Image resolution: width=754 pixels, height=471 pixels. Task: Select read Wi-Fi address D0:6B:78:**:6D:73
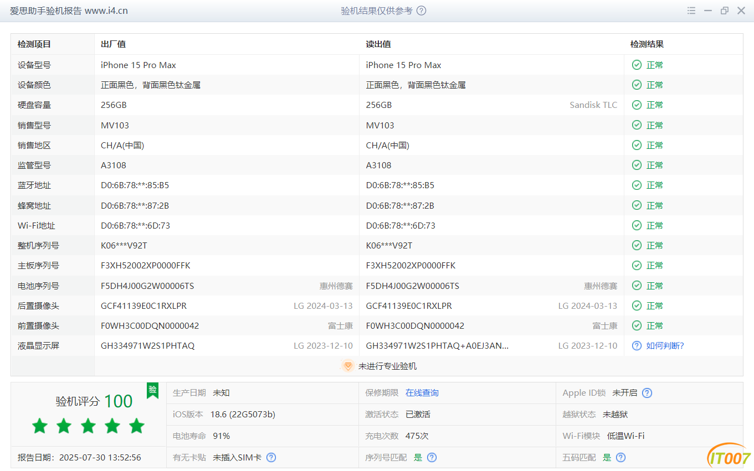(x=401, y=226)
